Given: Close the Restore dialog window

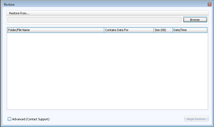Looking at the screenshot, I should point(209,5).
